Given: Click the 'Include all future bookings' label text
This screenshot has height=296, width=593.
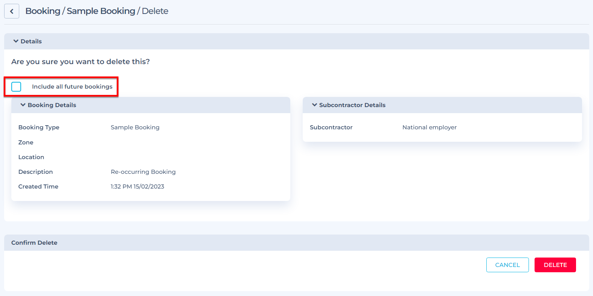Looking at the screenshot, I should pyautogui.click(x=72, y=87).
